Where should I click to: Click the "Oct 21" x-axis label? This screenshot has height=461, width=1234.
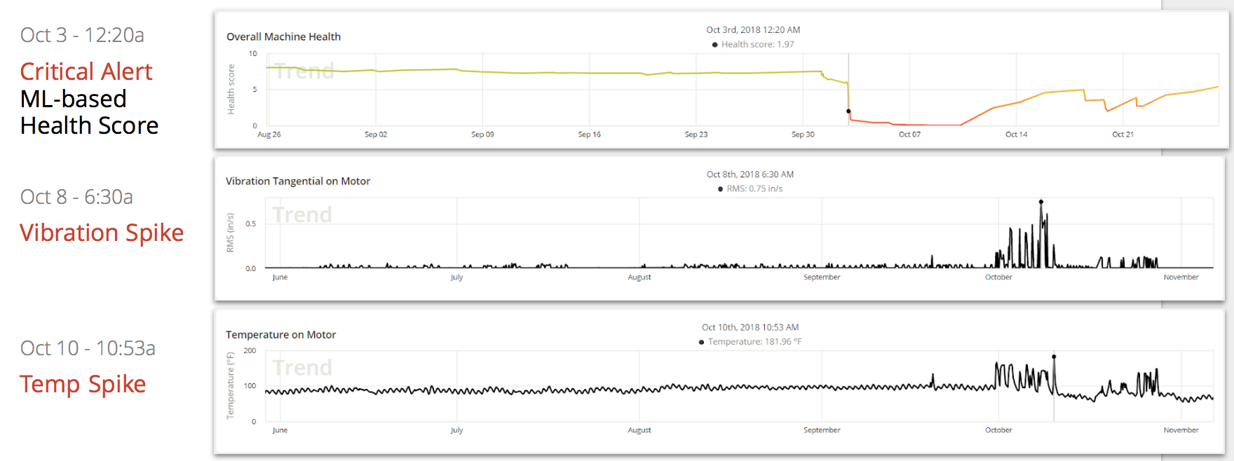pyautogui.click(x=1123, y=135)
